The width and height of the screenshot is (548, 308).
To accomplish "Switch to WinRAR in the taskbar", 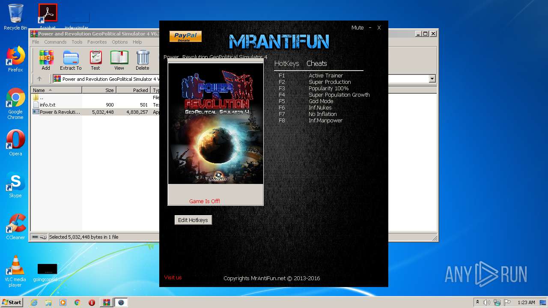I will tap(106, 302).
